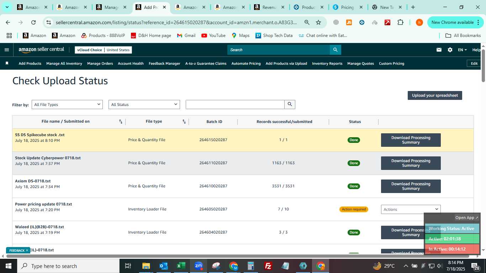486x273 pixels.
Task: Switch to the Pricing browser tab
Action: pyautogui.click(x=347, y=7)
